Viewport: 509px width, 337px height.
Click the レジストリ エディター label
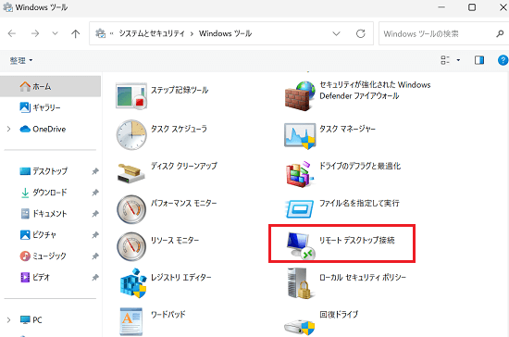pyautogui.click(x=181, y=277)
